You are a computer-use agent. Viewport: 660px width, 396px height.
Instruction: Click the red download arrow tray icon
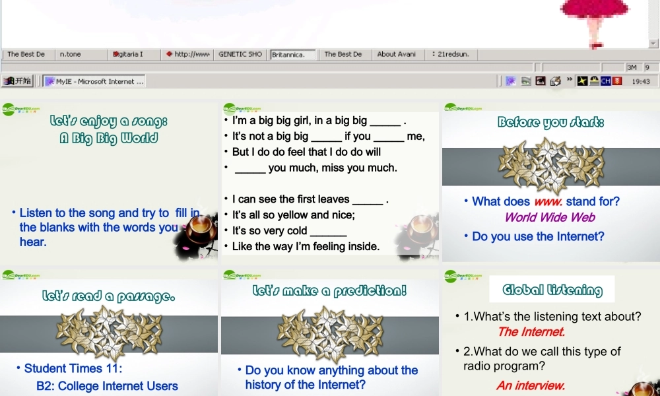tap(616, 81)
